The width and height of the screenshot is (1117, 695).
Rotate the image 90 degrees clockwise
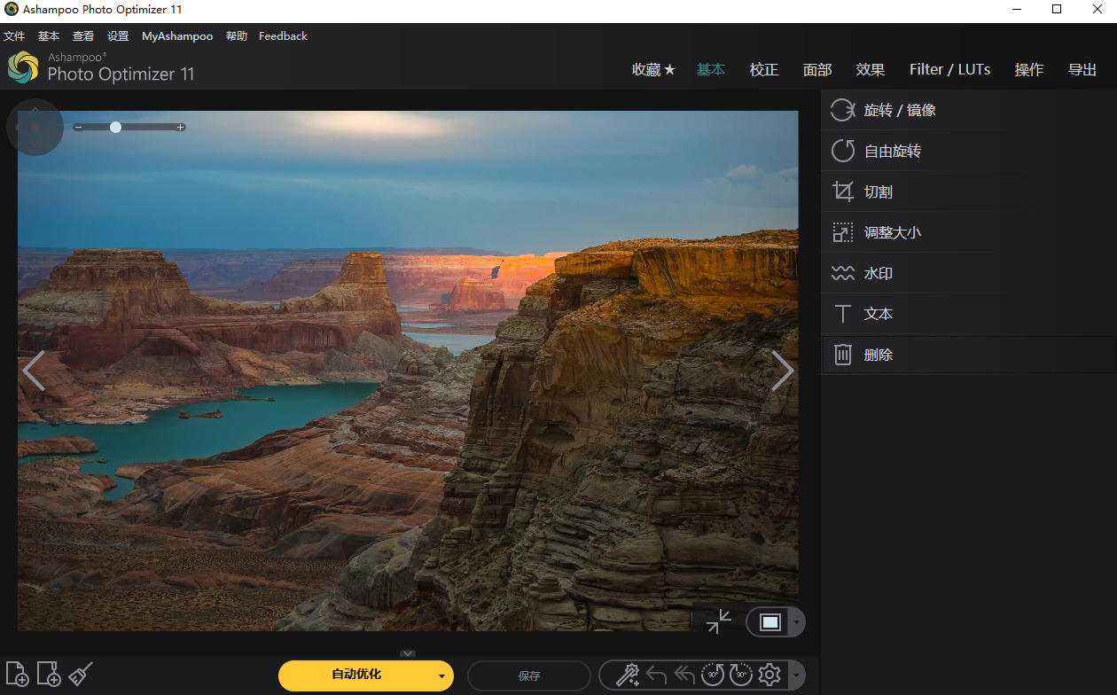tap(741, 675)
